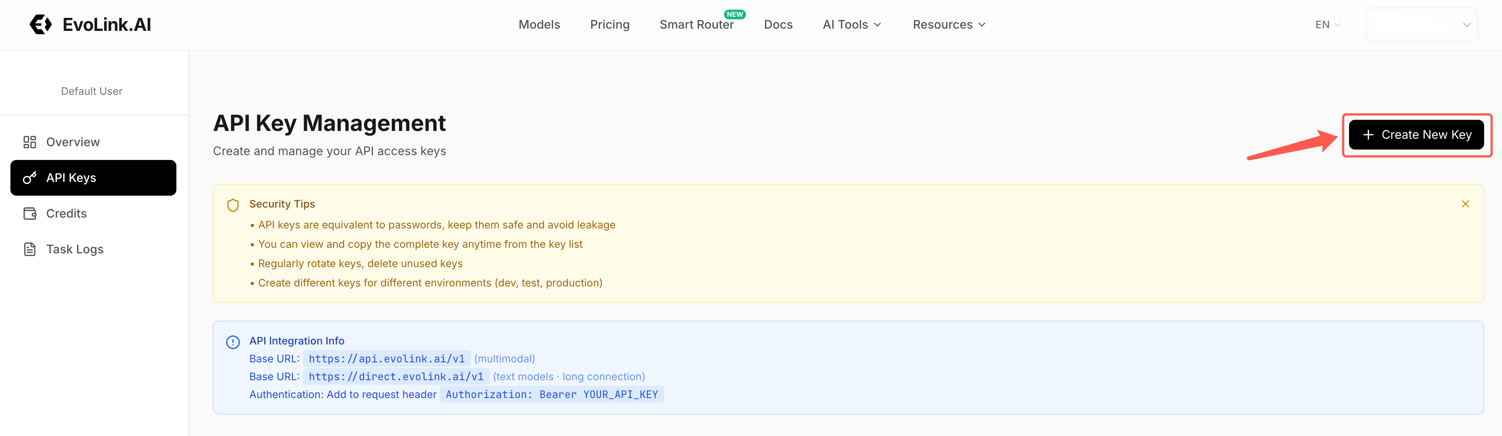Screen dimensions: 1502x436
Task: Click the AI Tools chevron arrow
Action: (878, 25)
